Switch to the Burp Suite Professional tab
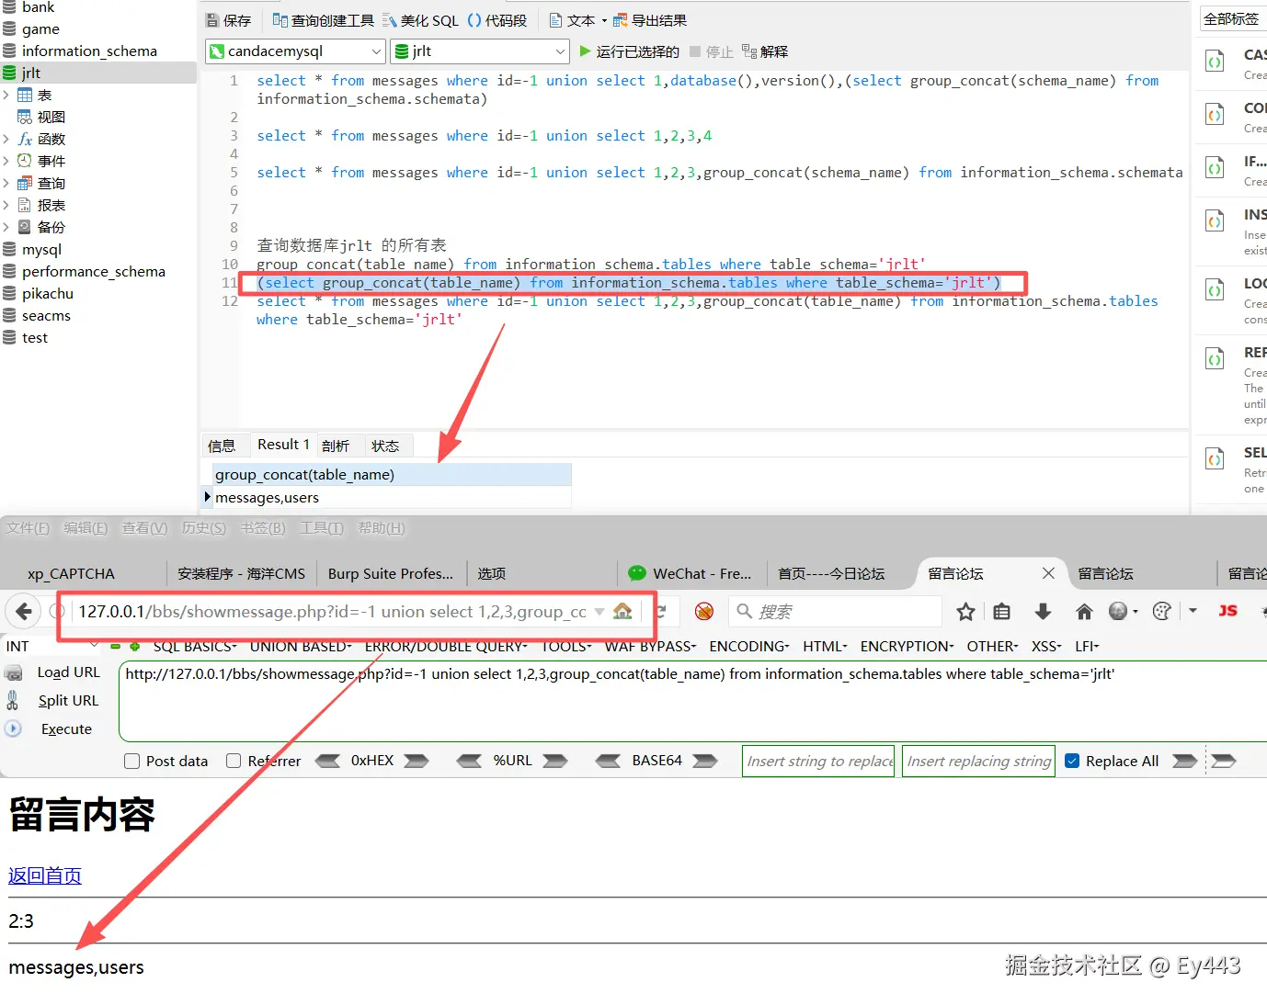 [391, 573]
